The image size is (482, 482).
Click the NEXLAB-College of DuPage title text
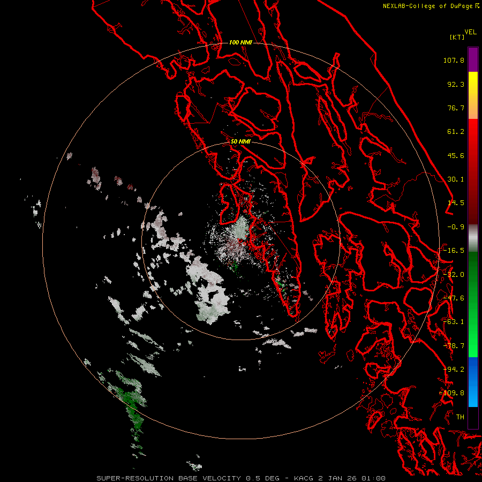pyautogui.click(x=427, y=6)
